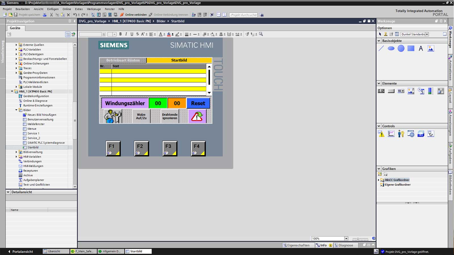The height and width of the screenshot is (255, 454).
Task: Switch to the Portalansicht view
Action: 20,252
